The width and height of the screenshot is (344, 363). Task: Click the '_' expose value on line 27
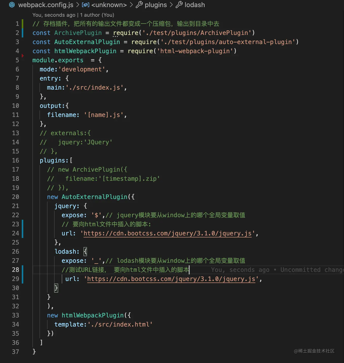[x=96, y=261]
